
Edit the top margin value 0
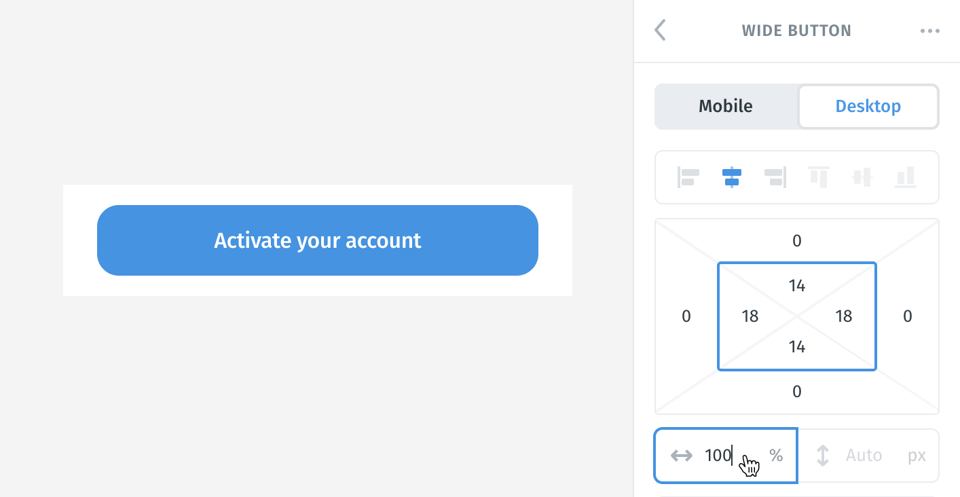[x=797, y=240]
